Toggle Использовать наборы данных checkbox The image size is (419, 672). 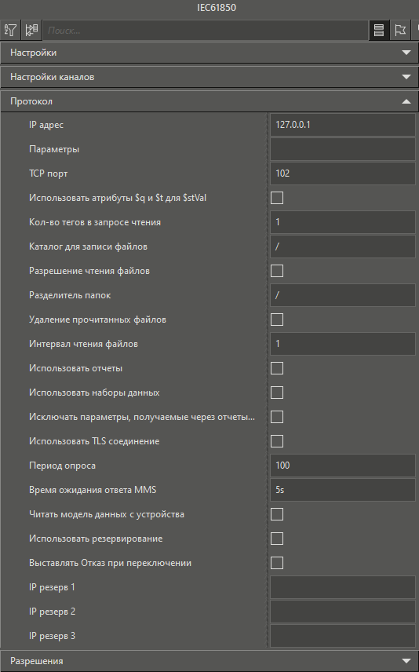pos(277,393)
